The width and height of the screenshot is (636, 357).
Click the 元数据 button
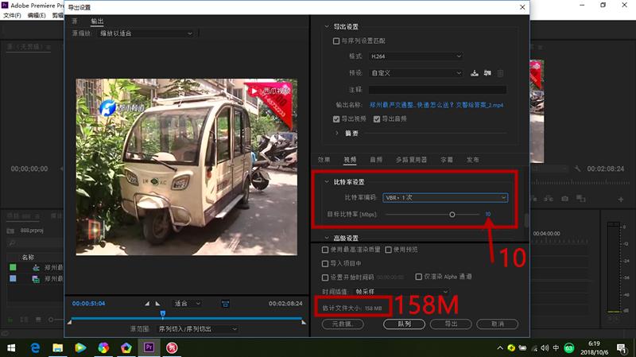coord(343,324)
